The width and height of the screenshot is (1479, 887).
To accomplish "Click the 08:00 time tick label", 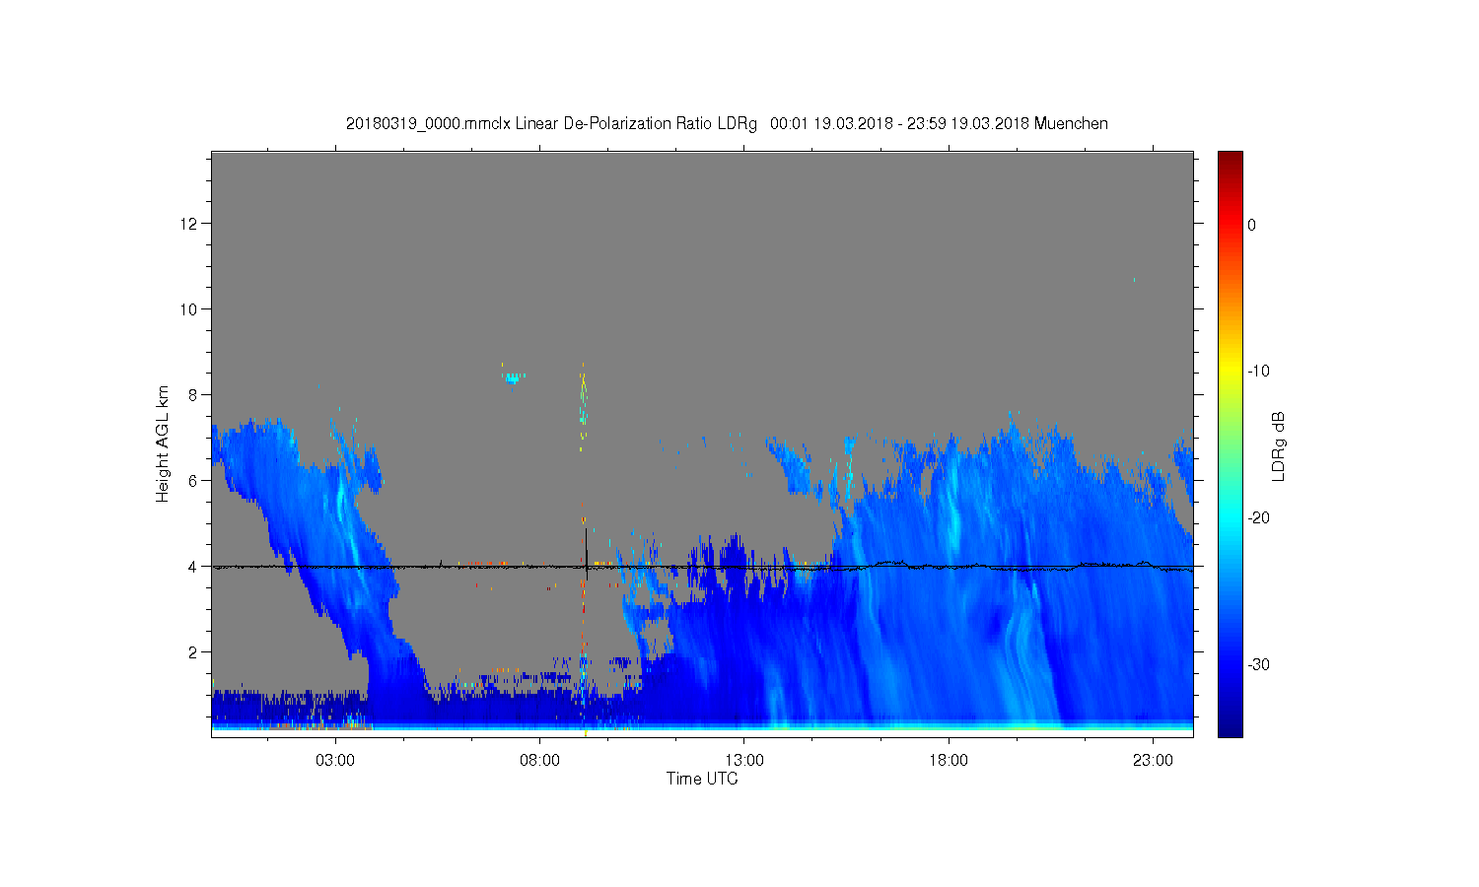I will (539, 761).
